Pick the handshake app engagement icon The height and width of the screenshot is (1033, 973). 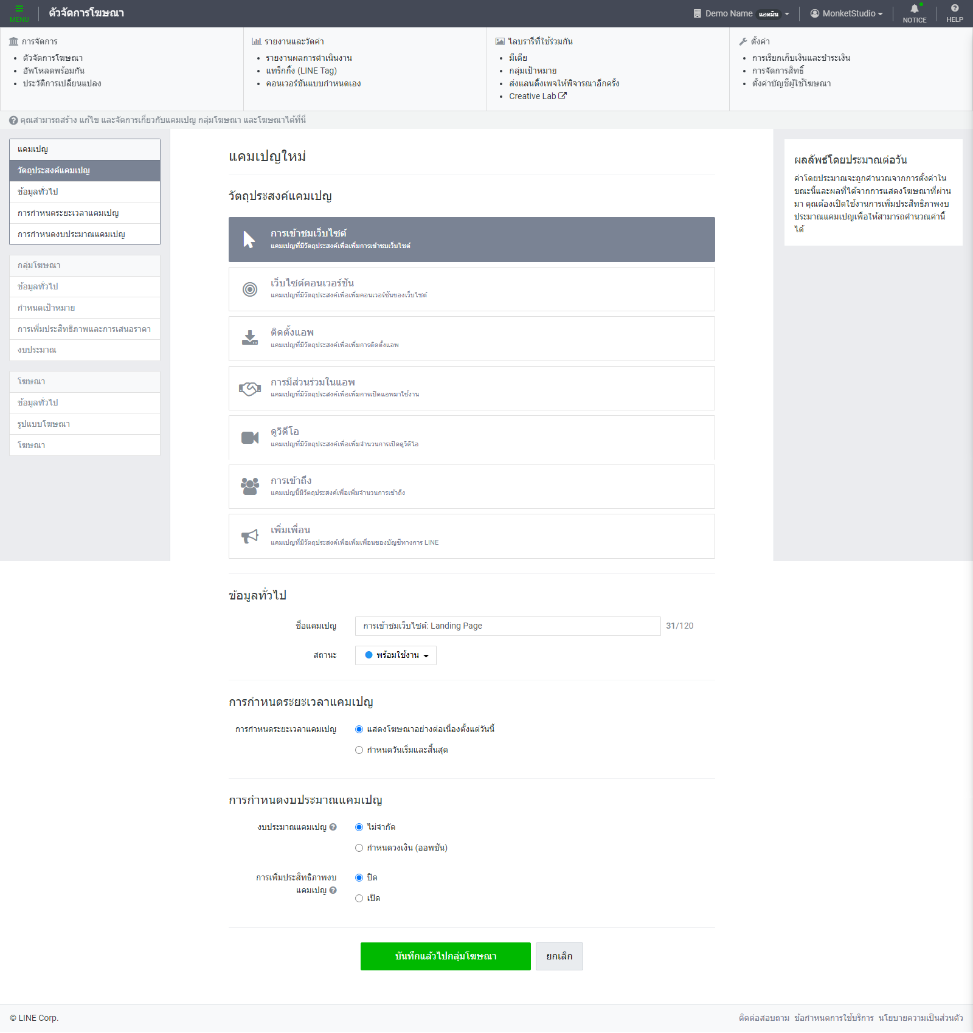[250, 389]
